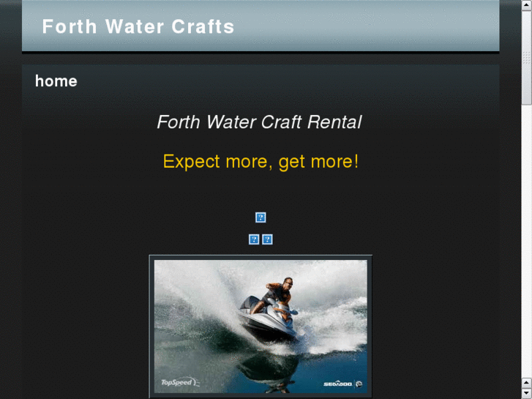Select the Forth Water Craft Rental heading

point(260,122)
